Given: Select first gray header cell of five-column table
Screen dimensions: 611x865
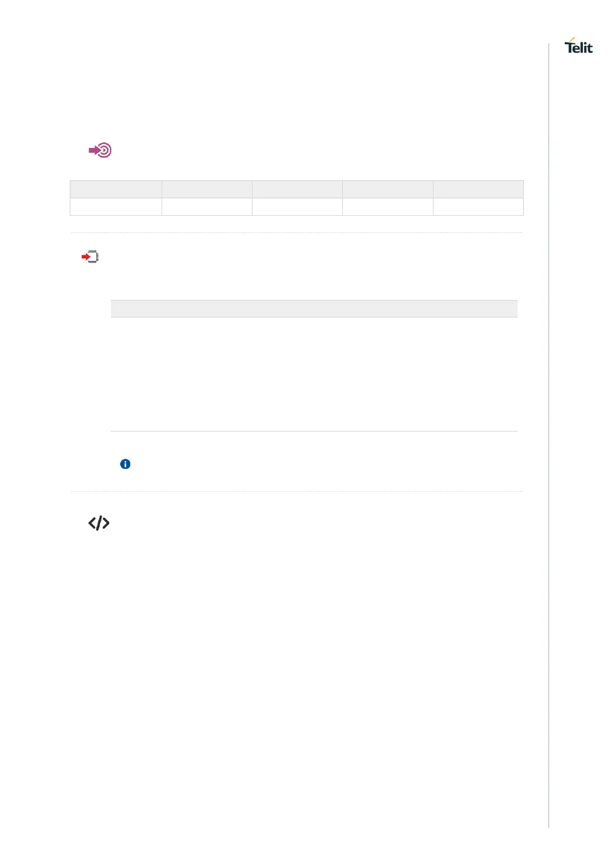Looking at the screenshot, I should click(116, 189).
